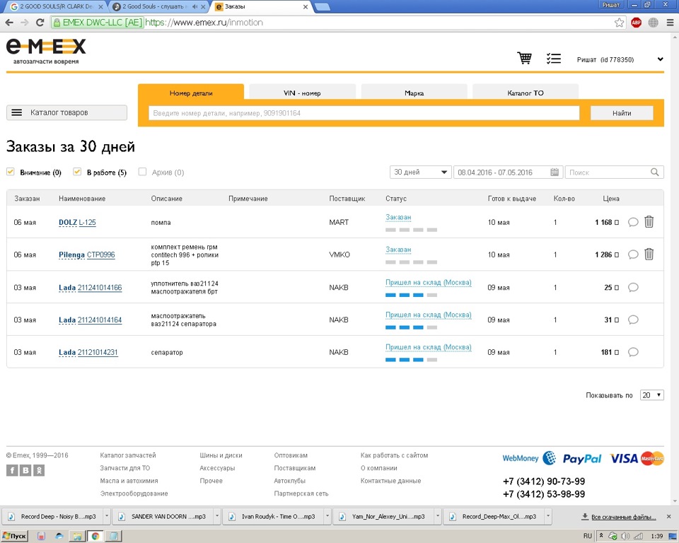Open the Chrome menu icon

click(x=670, y=23)
